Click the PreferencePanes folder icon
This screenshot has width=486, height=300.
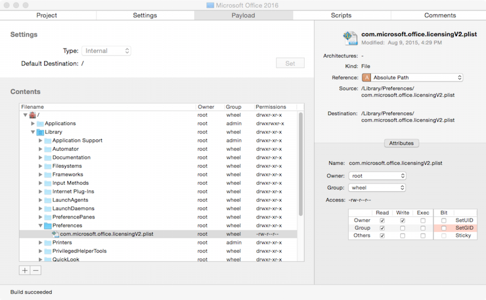click(x=48, y=217)
